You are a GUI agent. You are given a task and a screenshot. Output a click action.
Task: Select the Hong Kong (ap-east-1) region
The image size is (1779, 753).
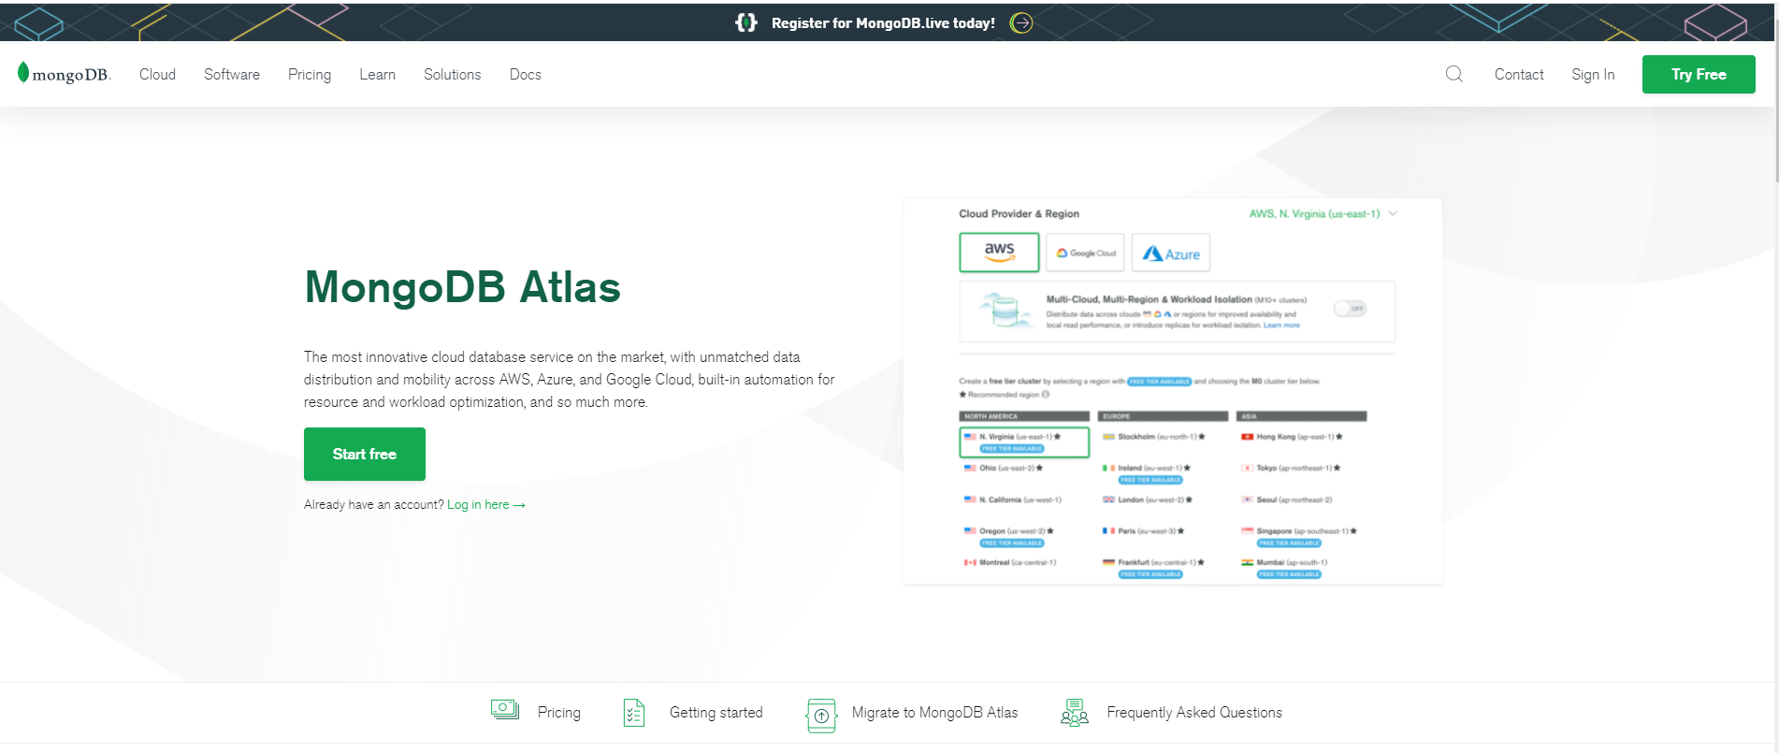click(1292, 437)
